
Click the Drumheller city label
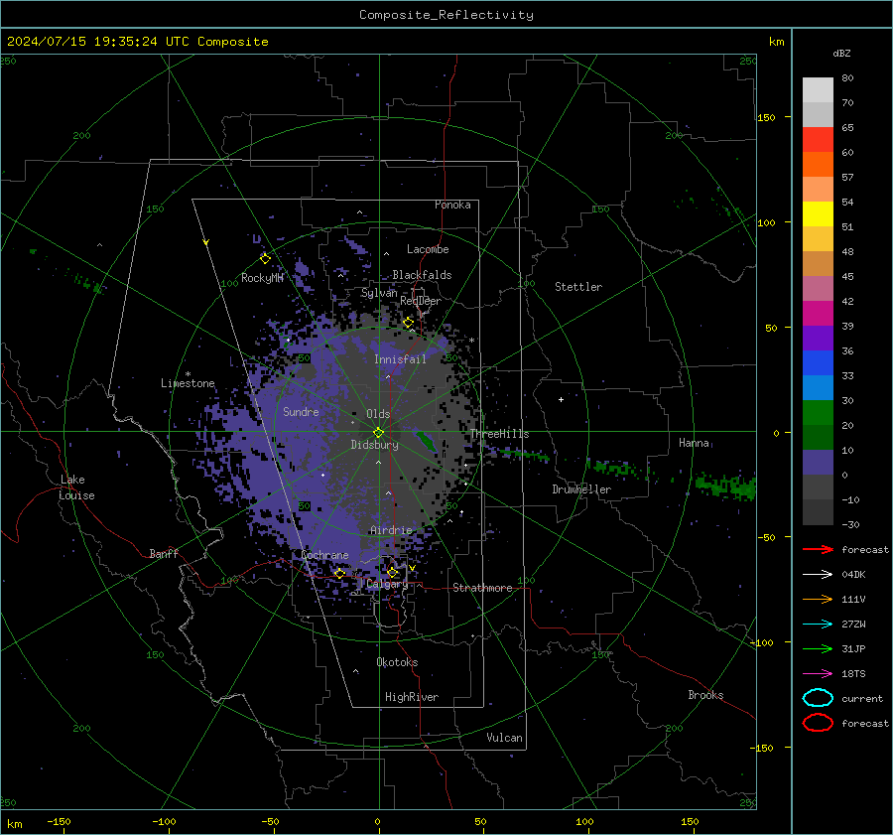[581, 489]
